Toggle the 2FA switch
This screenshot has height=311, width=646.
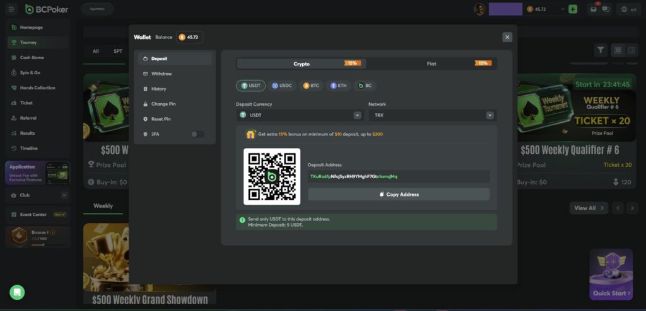197,134
